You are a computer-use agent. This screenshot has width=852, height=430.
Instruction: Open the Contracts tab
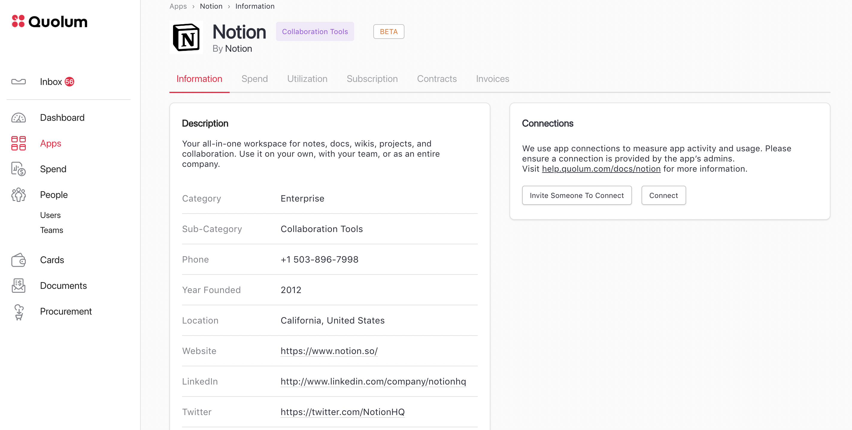(436, 79)
